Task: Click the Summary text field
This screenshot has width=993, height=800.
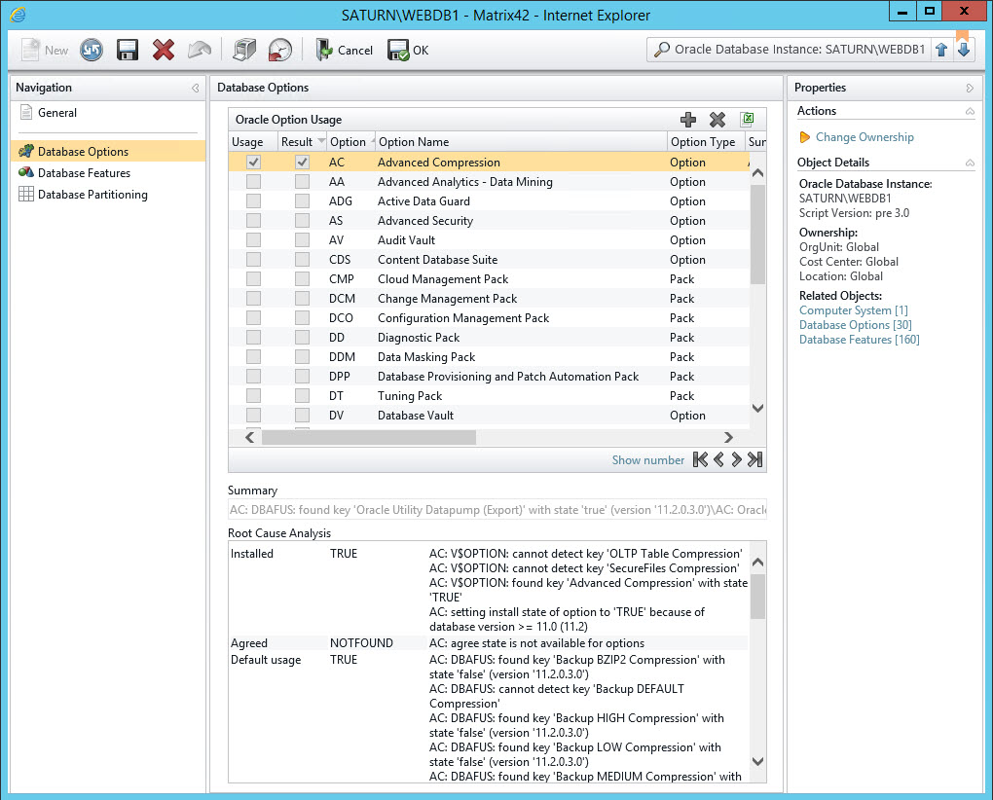Action: pos(496,509)
